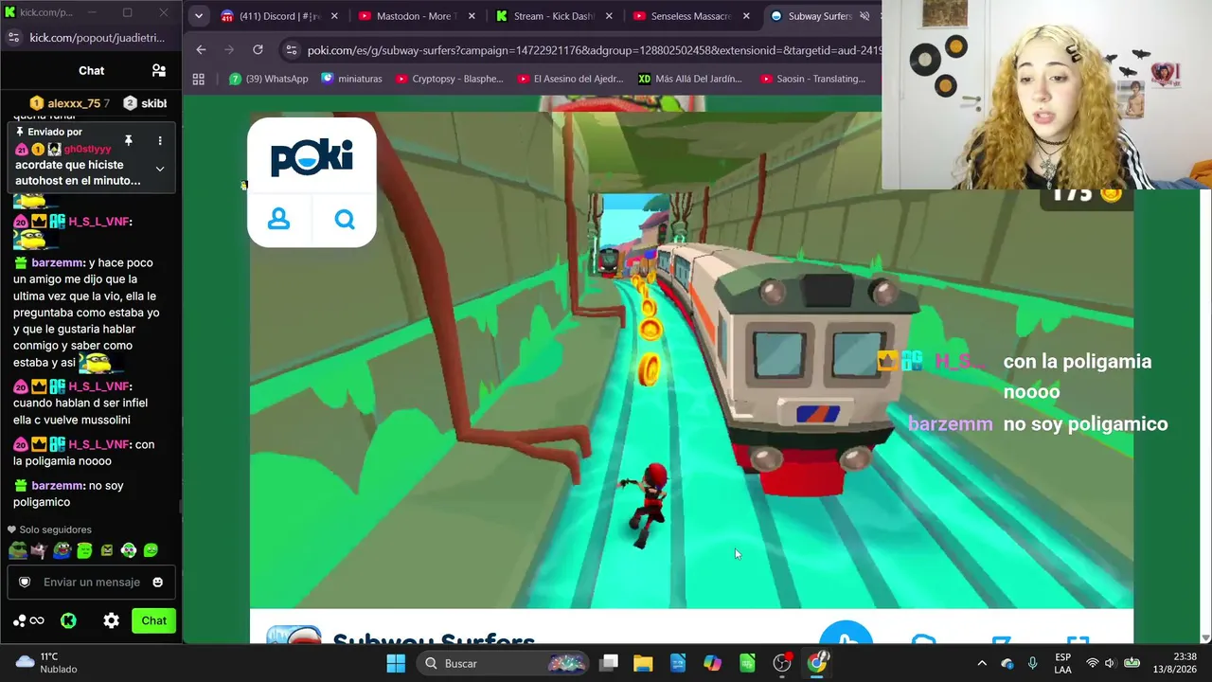Image resolution: width=1212 pixels, height=682 pixels.
Task: Close the Discord tab
Action: point(334,16)
